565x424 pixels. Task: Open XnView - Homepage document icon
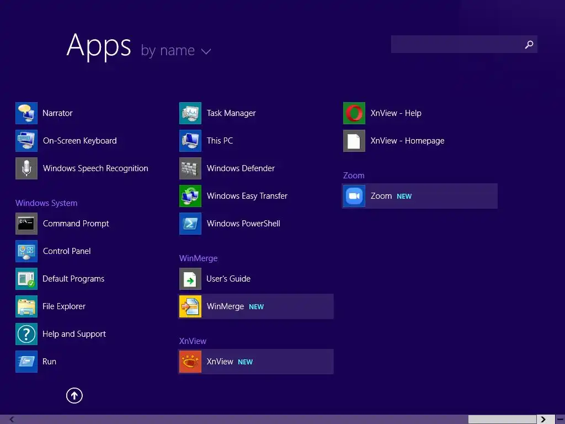(x=354, y=141)
